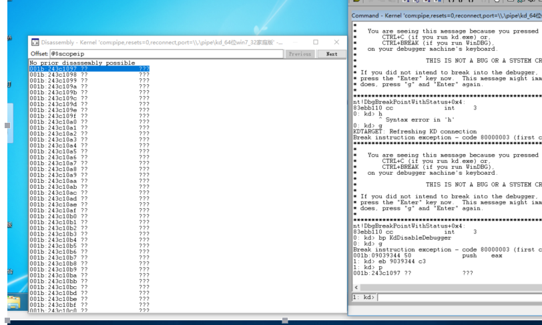Click the '1: kd> p' command line
The height and width of the screenshot is (325, 542).
(368, 267)
